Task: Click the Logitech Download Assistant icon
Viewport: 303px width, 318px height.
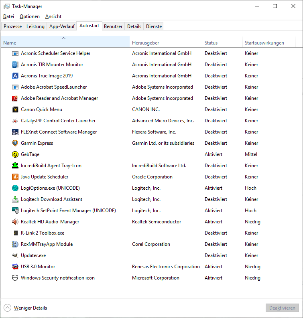Action: tap(15, 199)
